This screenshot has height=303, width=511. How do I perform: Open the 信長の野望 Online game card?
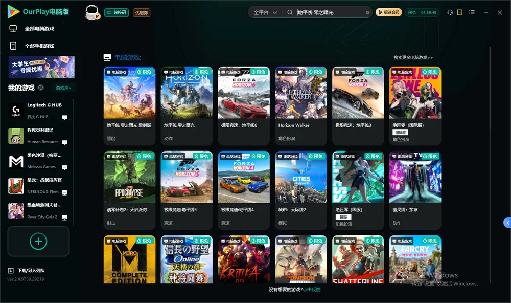187,259
